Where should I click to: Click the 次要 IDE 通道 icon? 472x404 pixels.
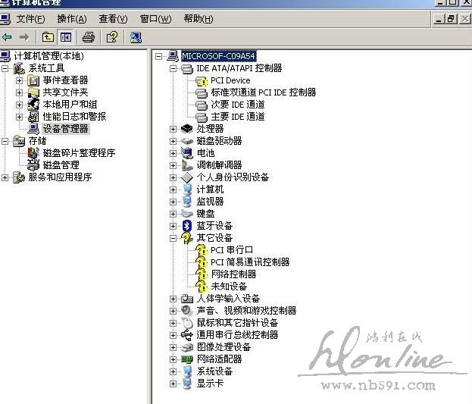pos(202,105)
